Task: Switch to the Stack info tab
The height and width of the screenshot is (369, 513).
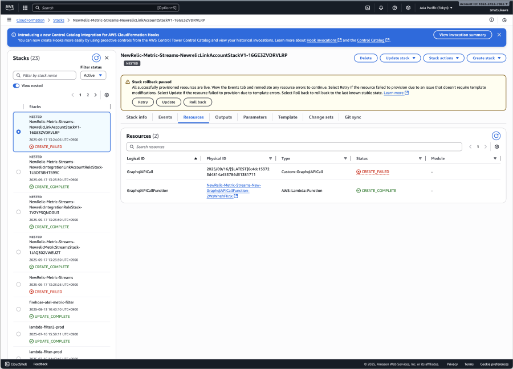Action: 136,117
